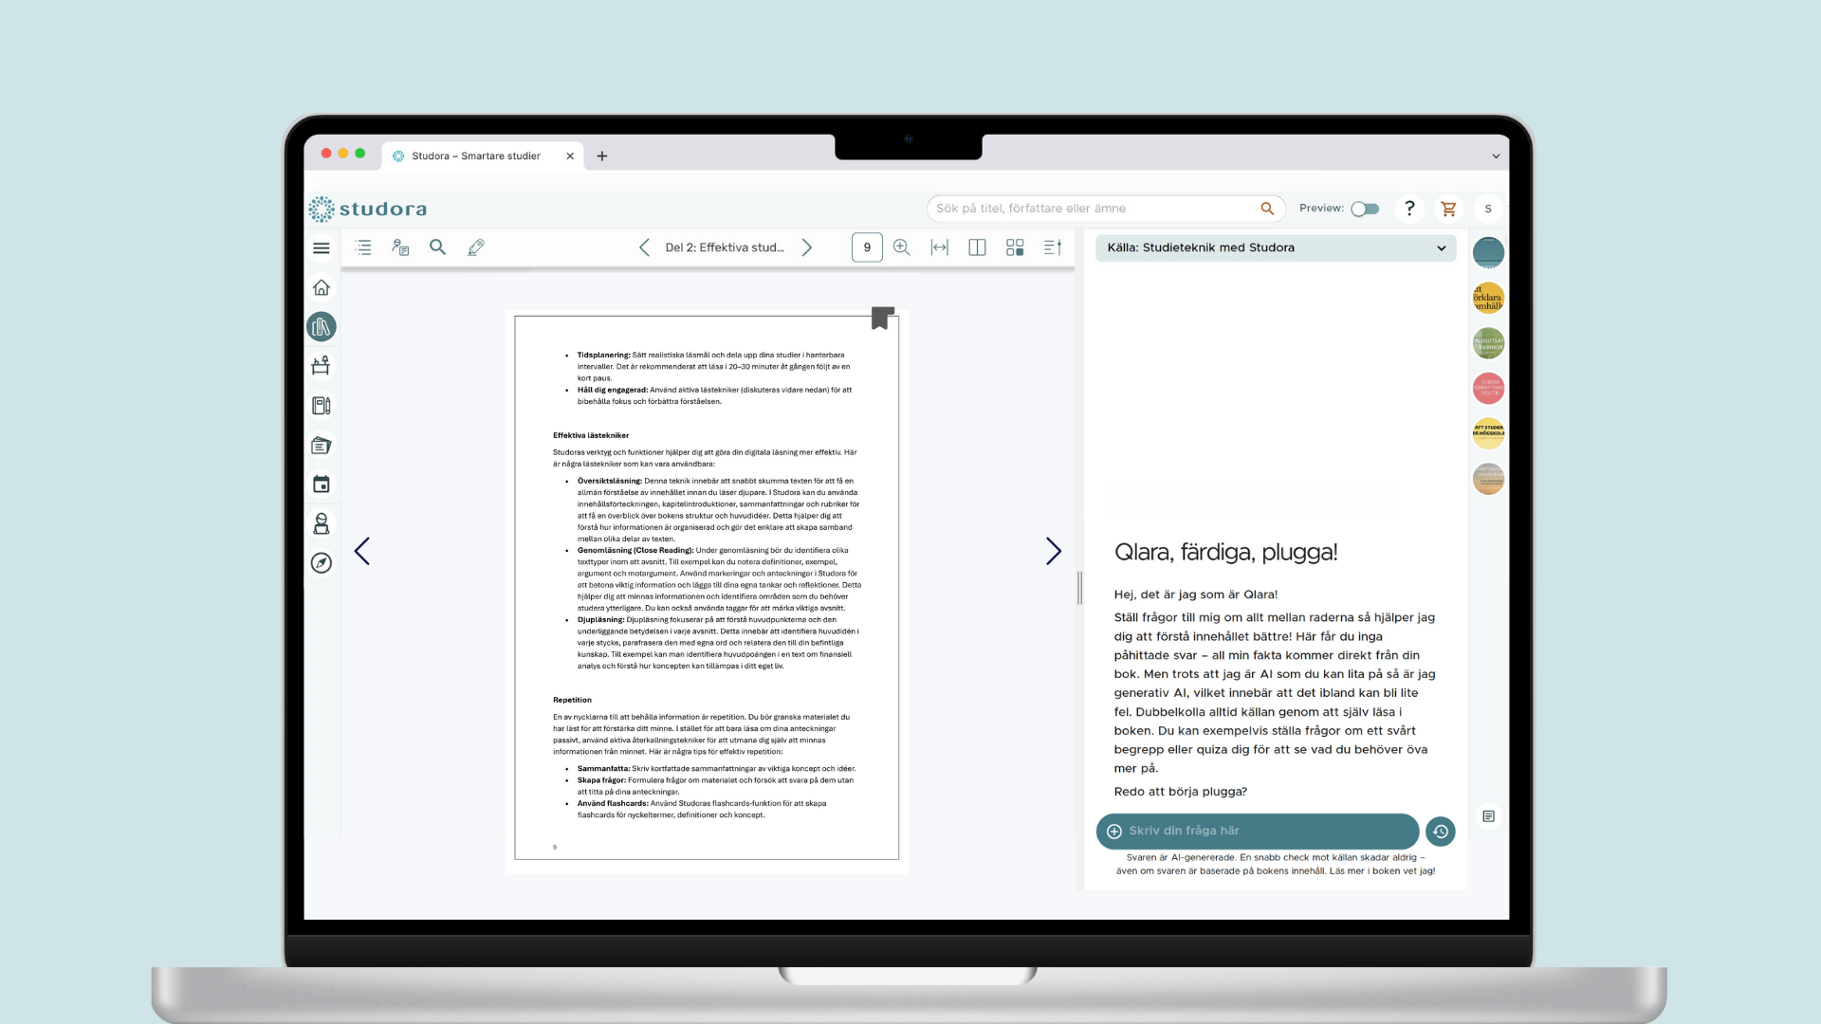The width and height of the screenshot is (1821, 1024).
Task: Toggle the Preview switch
Action: 1365,209
